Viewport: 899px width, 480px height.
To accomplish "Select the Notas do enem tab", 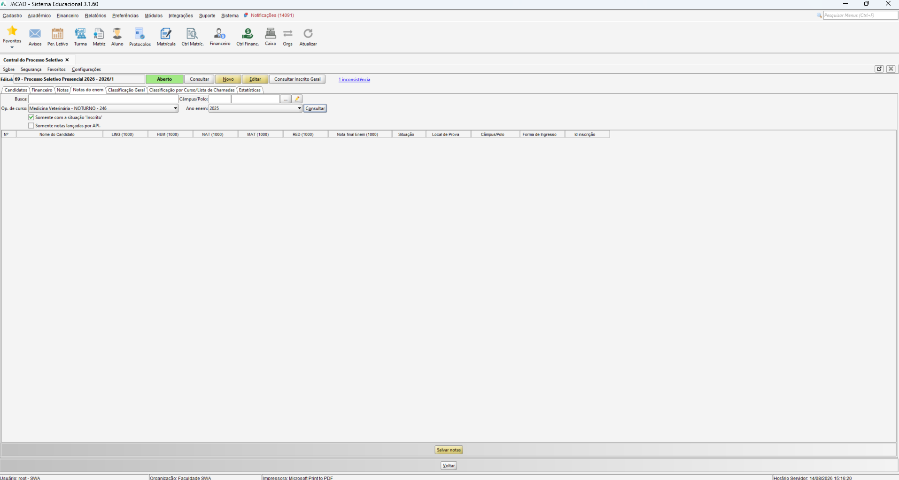I will pyautogui.click(x=88, y=90).
